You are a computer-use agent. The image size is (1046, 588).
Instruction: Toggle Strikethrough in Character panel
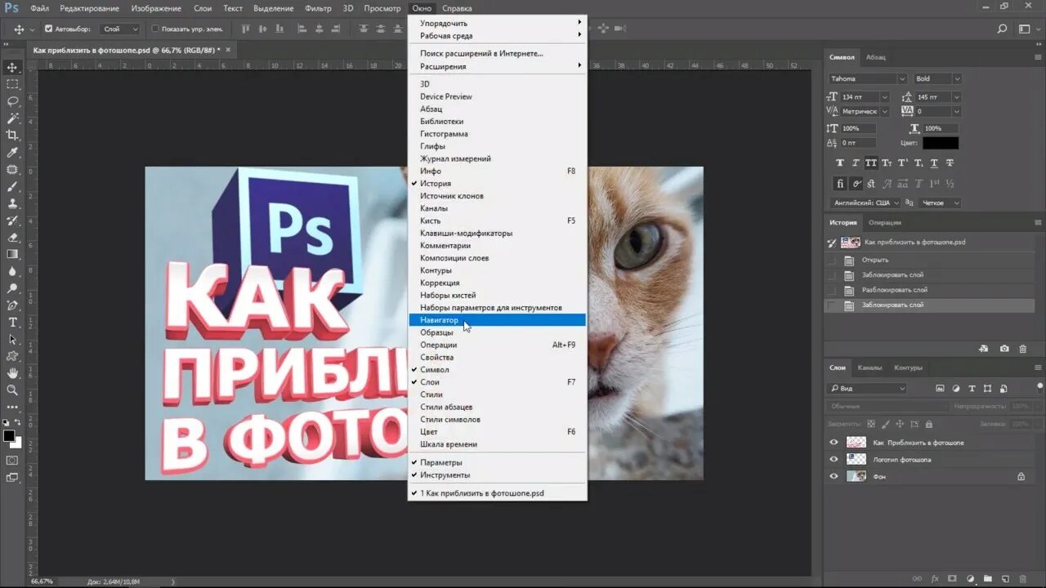(950, 163)
